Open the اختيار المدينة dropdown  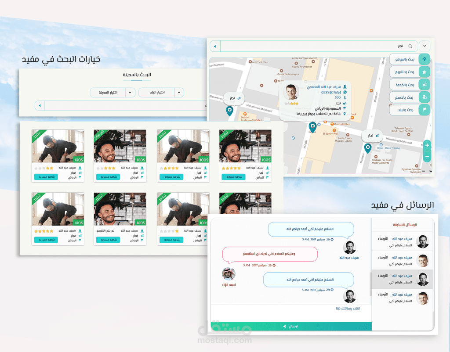(112, 93)
